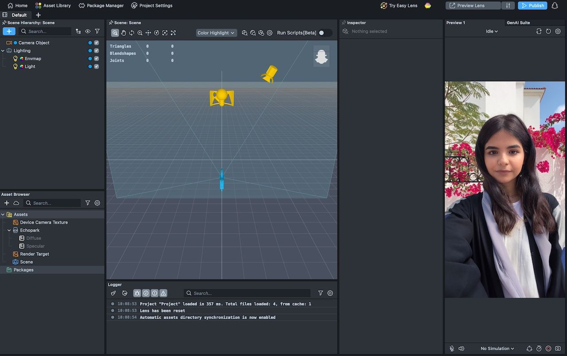This screenshot has width=567, height=356.
Task: Collapse the Assets folder
Action: [x=3, y=215]
